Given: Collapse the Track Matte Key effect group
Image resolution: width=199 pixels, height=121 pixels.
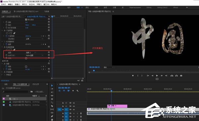Looking at the screenshot, I should coord(2,47).
